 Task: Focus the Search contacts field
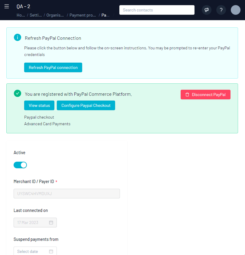(x=157, y=10)
